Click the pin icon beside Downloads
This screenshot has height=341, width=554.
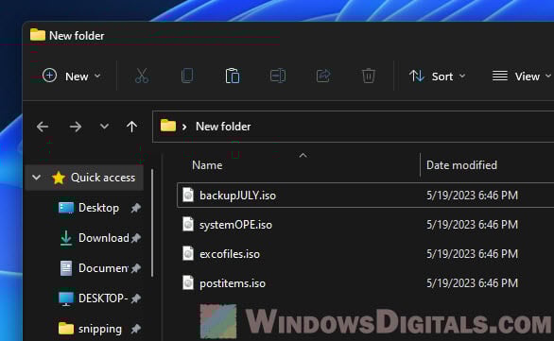click(136, 238)
